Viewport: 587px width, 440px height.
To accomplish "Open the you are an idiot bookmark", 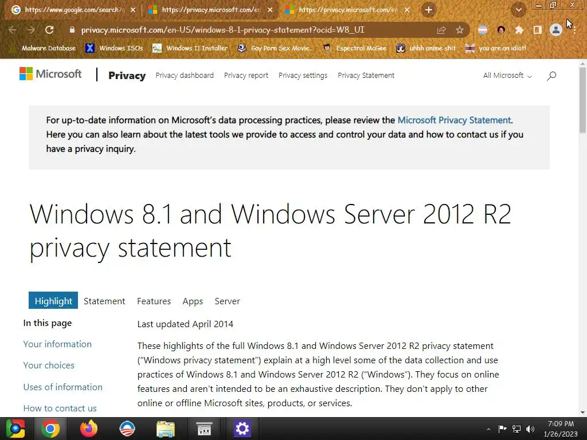I will [495, 48].
